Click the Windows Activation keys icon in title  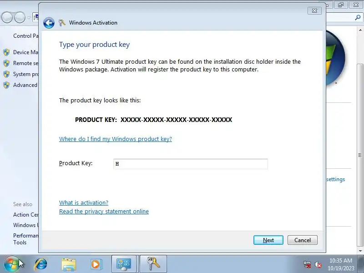62,22
